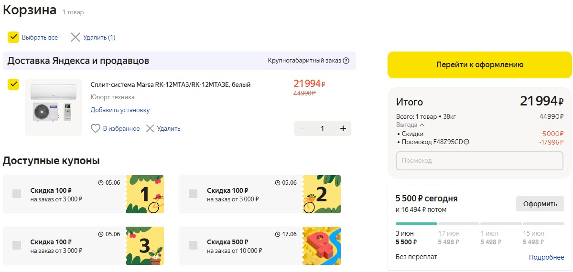Screen dimensions: 573x272
Task: Click the Оформить installment button
Action: [540, 204]
